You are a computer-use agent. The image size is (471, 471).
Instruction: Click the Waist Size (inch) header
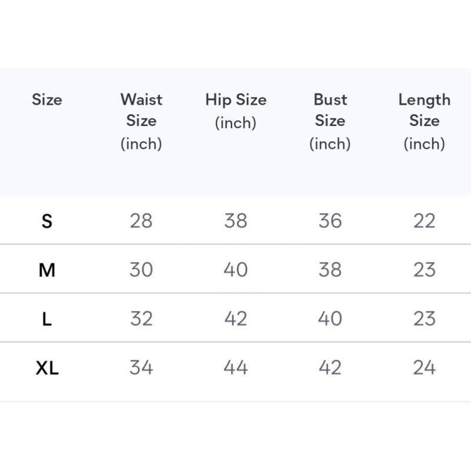tap(141, 121)
